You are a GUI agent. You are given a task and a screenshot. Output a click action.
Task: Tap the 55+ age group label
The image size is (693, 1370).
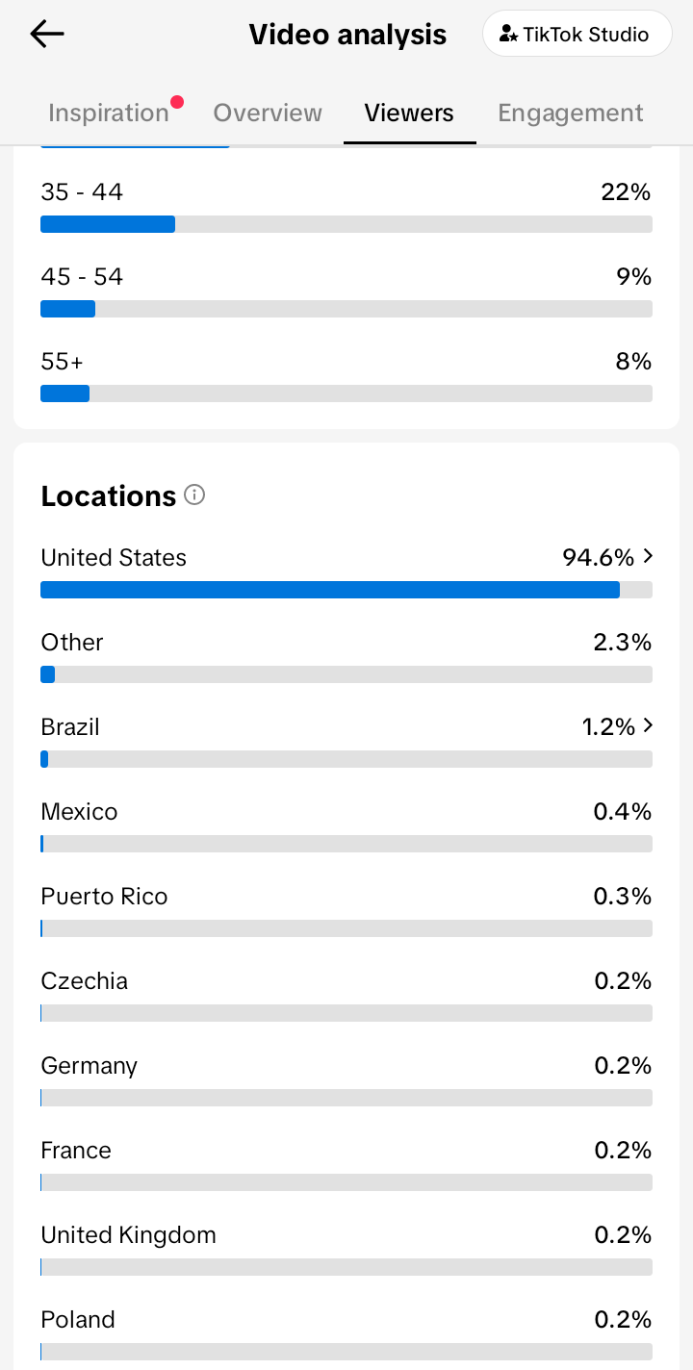coord(63,362)
